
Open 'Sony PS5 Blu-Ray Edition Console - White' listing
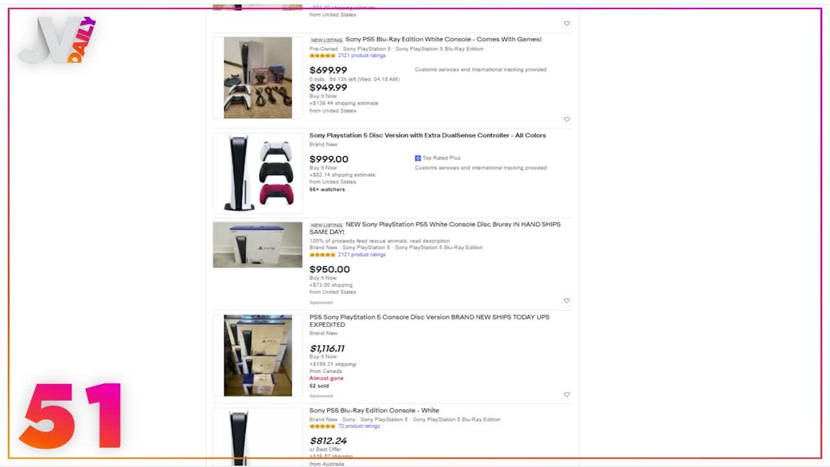pyautogui.click(x=374, y=411)
